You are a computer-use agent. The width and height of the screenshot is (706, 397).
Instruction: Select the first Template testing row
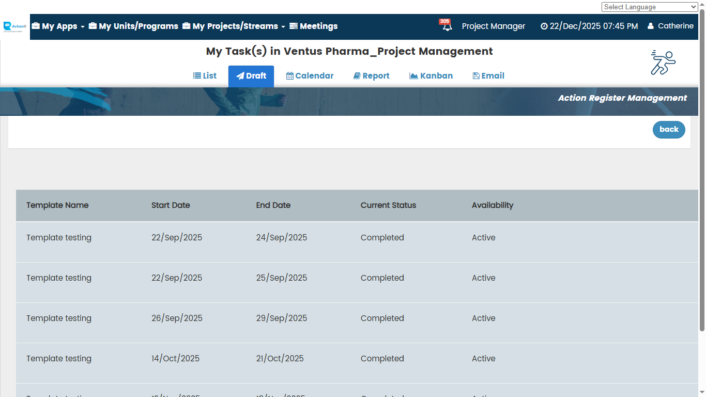coord(59,238)
